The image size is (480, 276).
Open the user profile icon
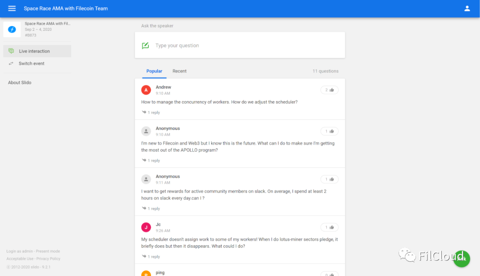467,8
